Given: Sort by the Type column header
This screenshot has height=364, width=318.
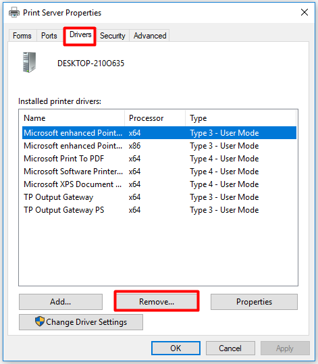Looking at the screenshot, I should [241, 118].
